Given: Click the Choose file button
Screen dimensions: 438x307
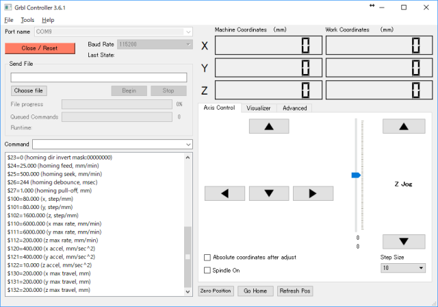Looking at the screenshot, I should pos(29,90).
